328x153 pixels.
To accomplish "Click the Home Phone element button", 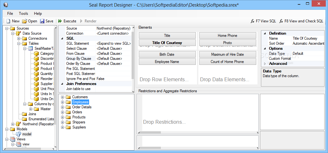I will coord(228,36).
